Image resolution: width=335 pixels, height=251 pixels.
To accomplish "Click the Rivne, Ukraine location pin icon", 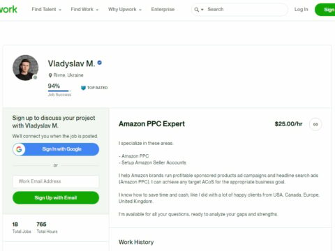I will (50, 75).
